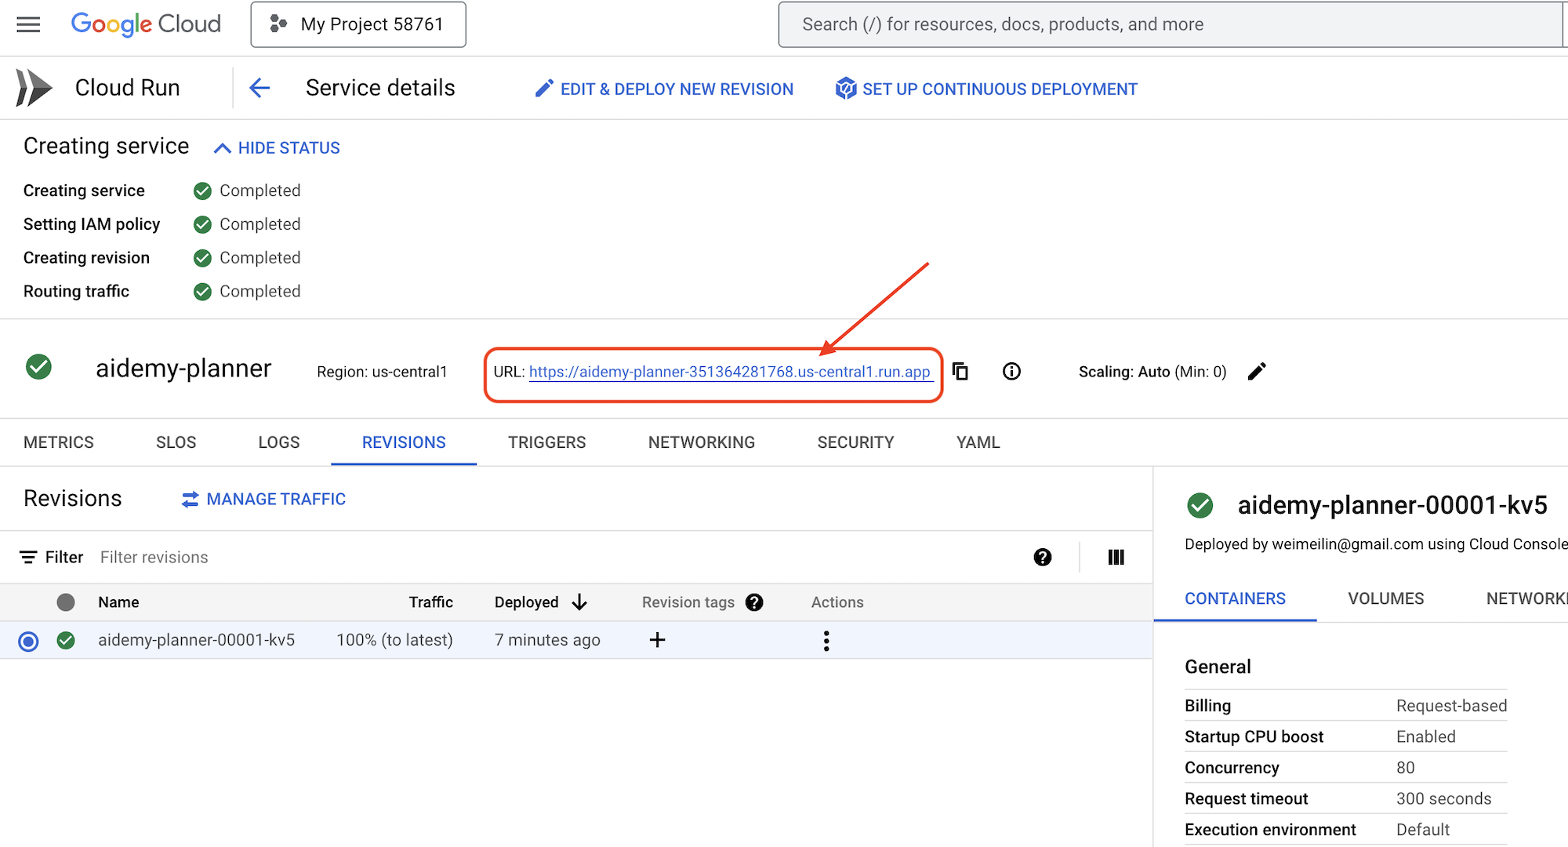View URL info via the info icon
1568x847 pixels.
tap(1011, 371)
